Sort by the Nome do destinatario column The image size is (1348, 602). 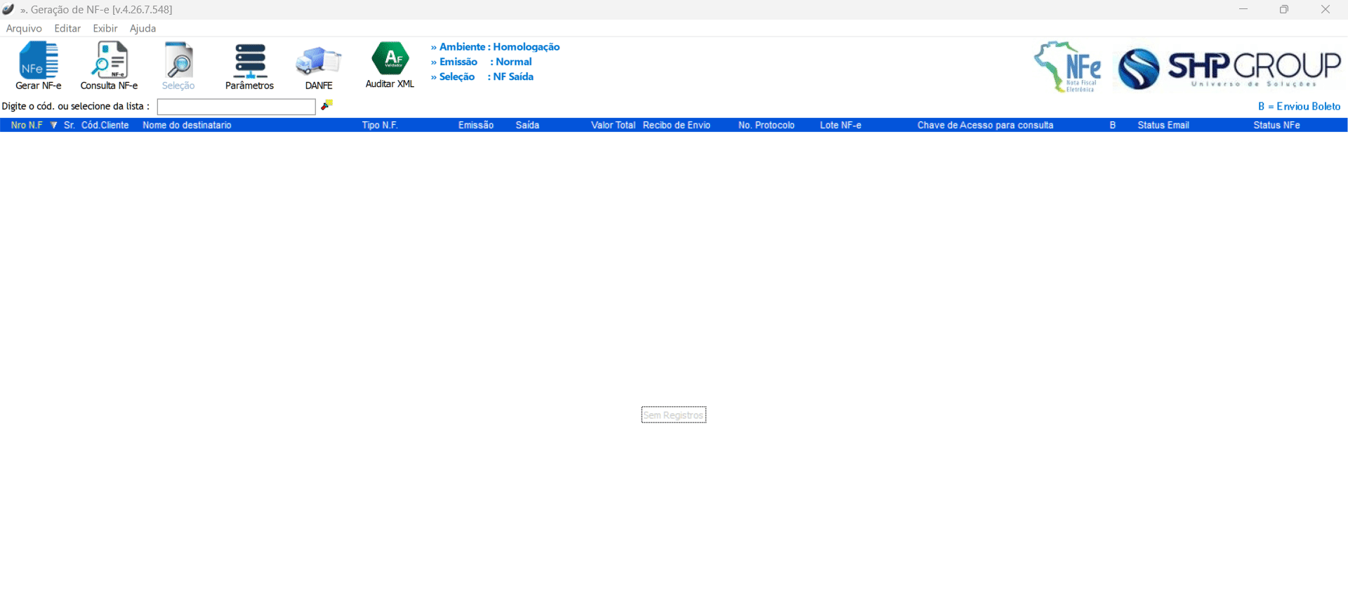coord(187,126)
